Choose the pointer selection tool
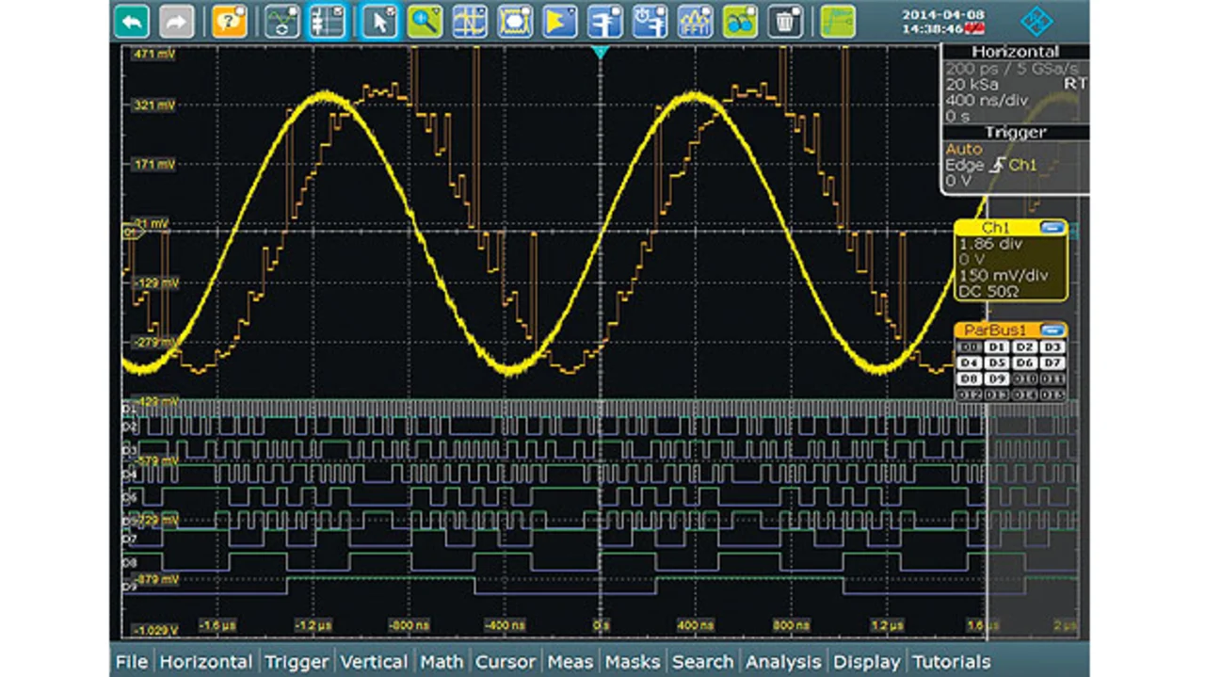Image resolution: width=1205 pixels, height=677 pixels. tap(380, 21)
